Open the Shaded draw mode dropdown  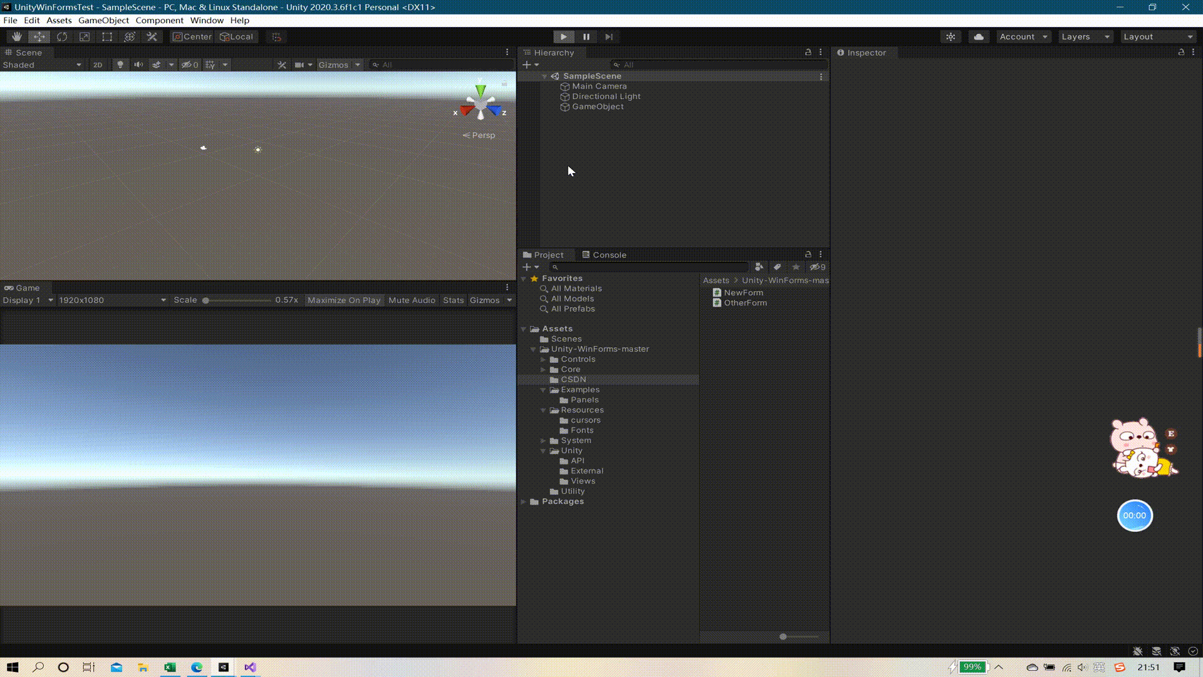point(41,65)
